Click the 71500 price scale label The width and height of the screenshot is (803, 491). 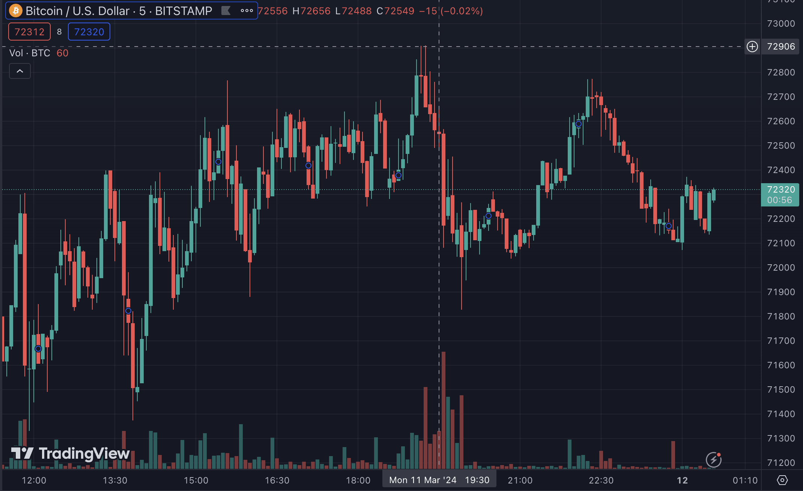781,390
